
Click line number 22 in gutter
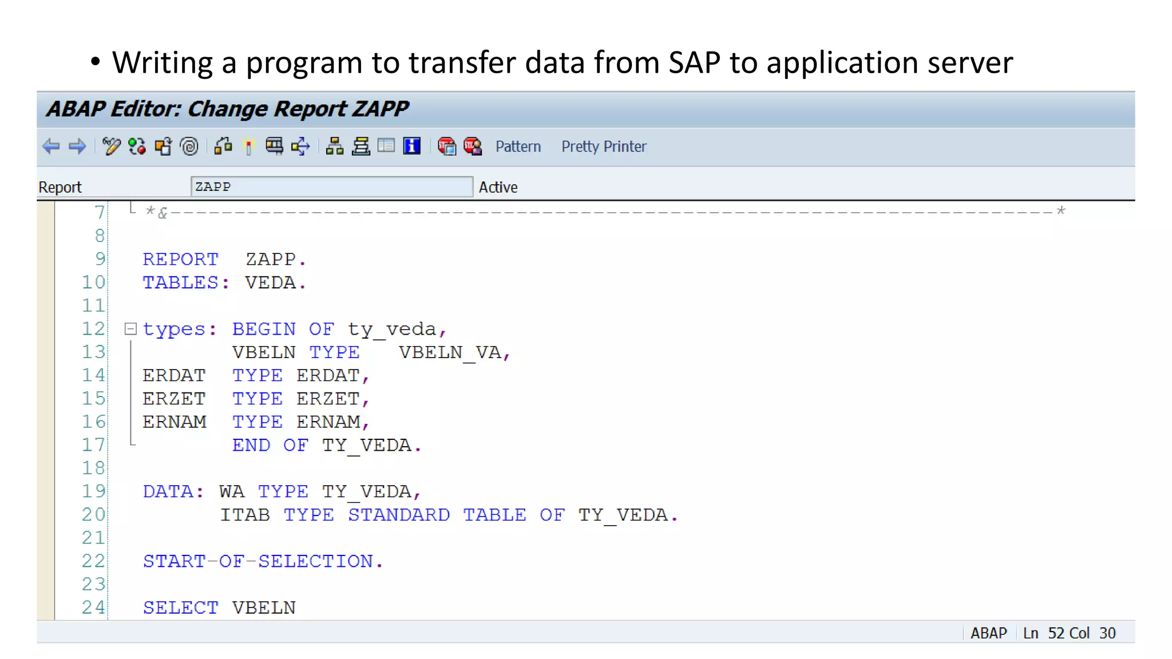pyautogui.click(x=93, y=561)
